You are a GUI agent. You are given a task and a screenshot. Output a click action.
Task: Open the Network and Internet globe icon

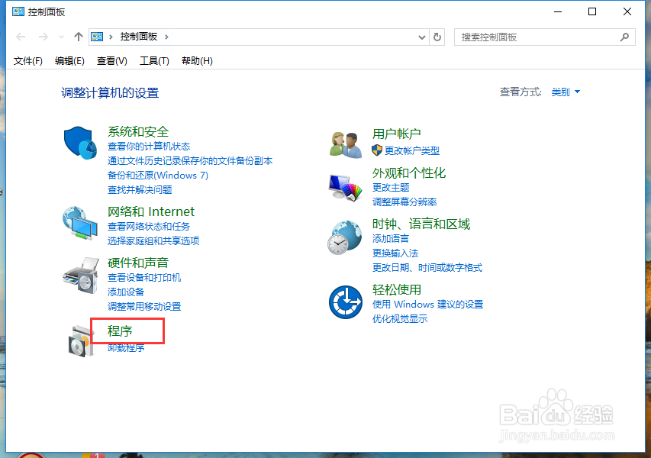click(x=80, y=223)
